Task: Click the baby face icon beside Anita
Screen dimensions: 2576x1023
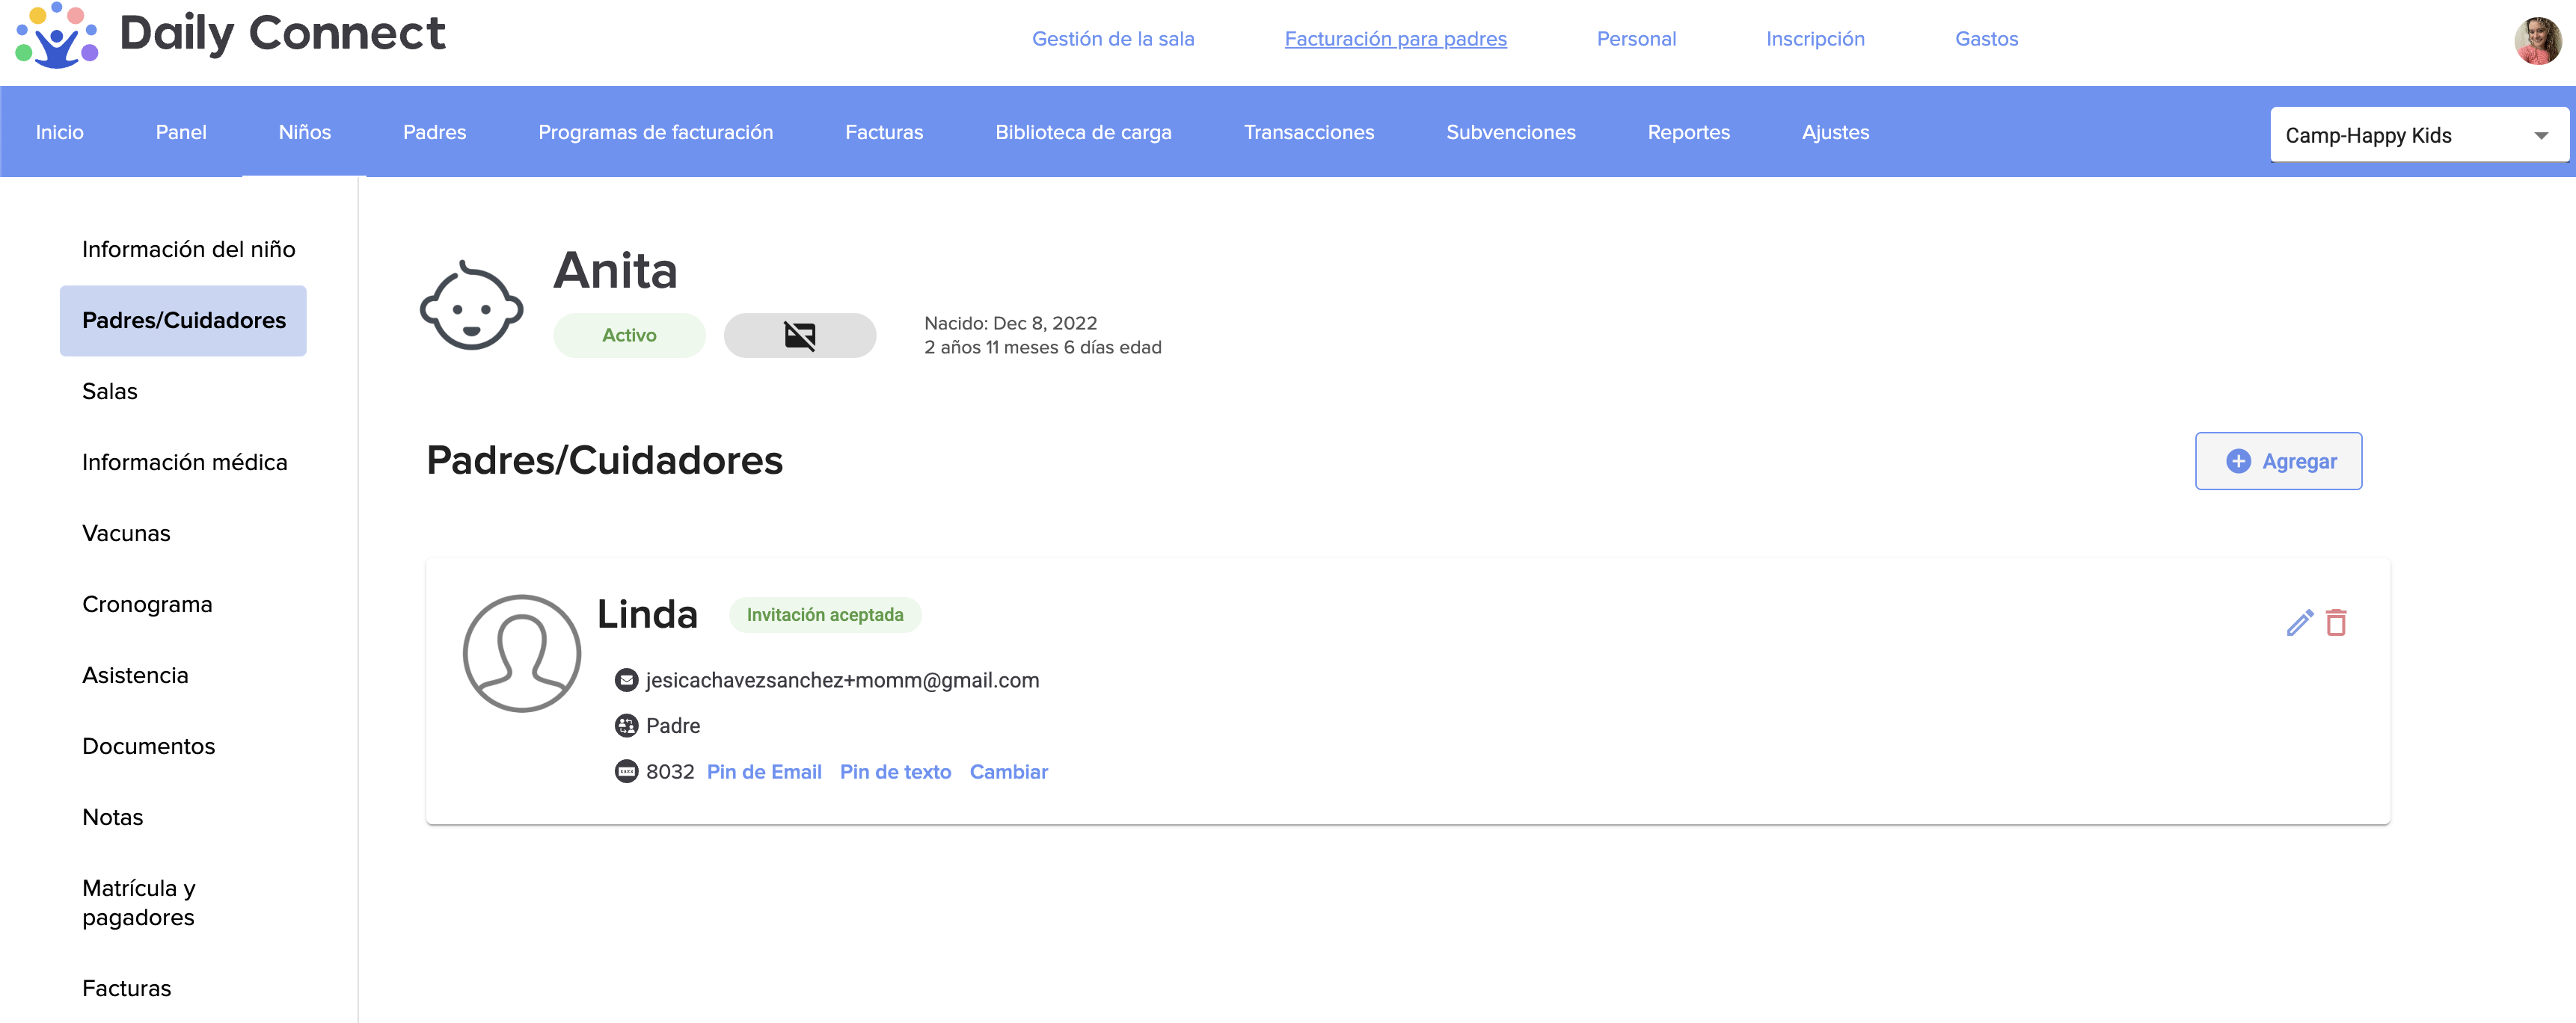Action: 471,306
